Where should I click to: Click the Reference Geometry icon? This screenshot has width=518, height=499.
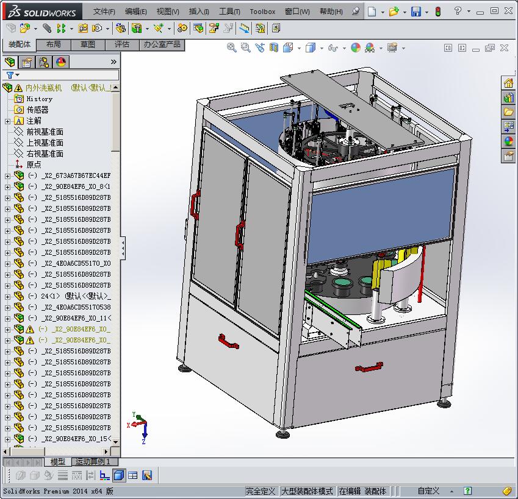[159, 29]
